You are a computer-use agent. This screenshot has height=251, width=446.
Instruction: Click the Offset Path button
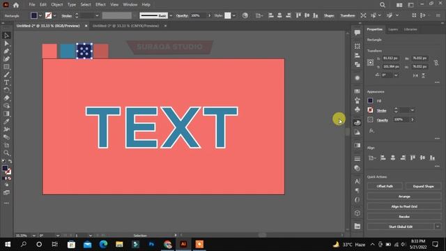point(385,186)
